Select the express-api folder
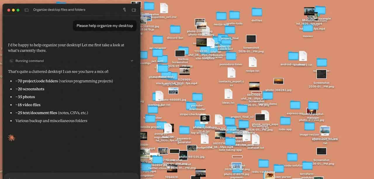The image size is (374, 179). click(295, 105)
